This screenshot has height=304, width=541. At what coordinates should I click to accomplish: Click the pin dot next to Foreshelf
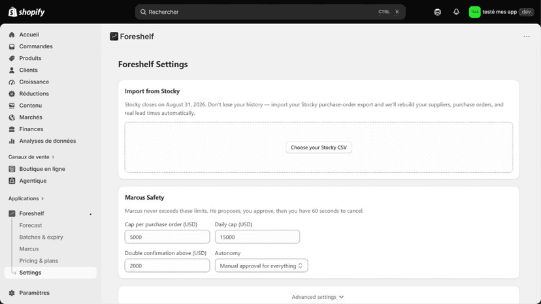tap(90, 214)
